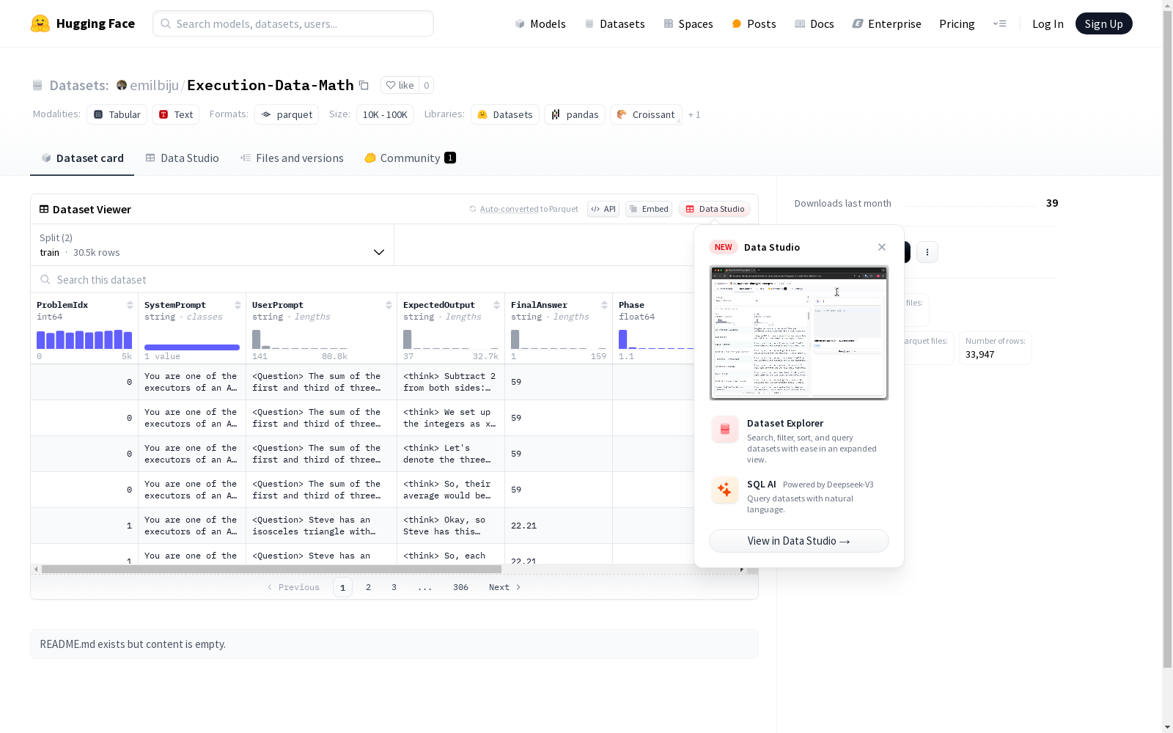This screenshot has width=1173, height=733.
Task: Click the SQL AI sparkle icon
Action: click(724, 490)
